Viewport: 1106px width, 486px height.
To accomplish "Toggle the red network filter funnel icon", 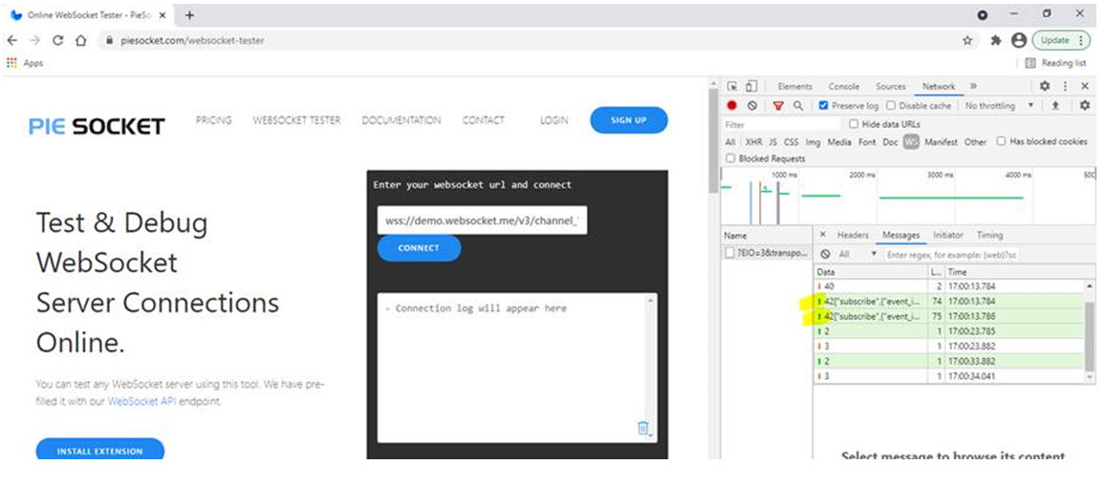I will tap(778, 106).
